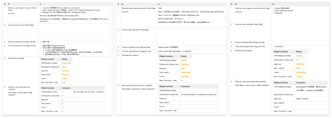This screenshot has width=332, height=118.
Task: Click 'How do users use with Home Page' in middle table
Action: click(x=135, y=30)
